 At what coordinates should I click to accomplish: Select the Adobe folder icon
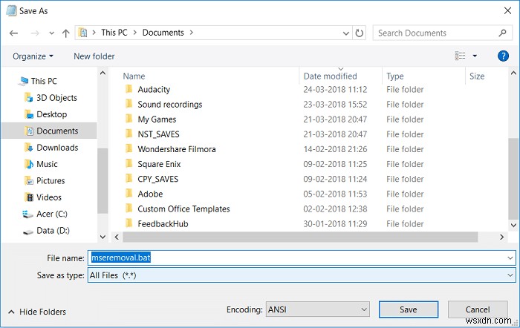[129, 194]
